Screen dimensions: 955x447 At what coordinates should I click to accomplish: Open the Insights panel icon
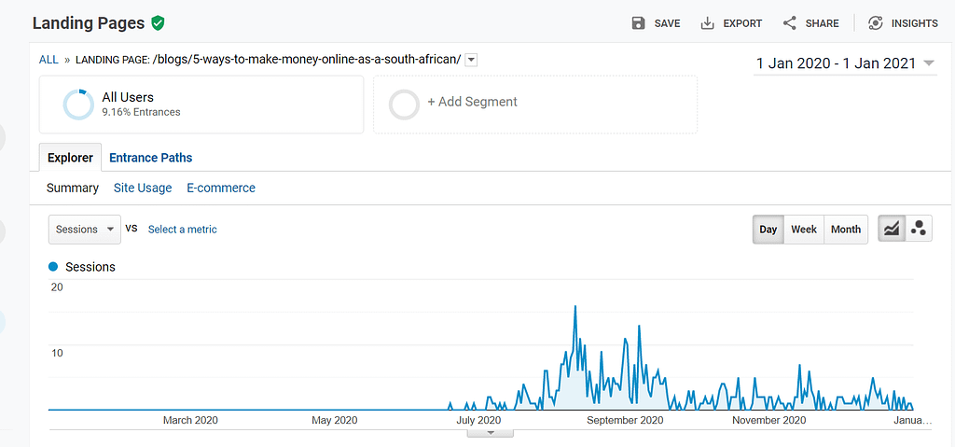(875, 23)
